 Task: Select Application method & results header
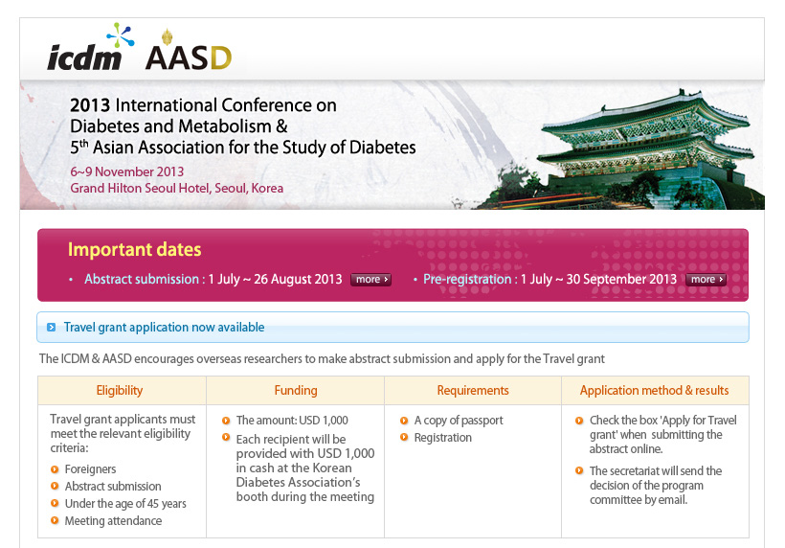tap(654, 390)
